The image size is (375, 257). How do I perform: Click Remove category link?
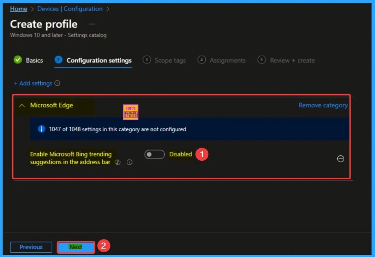(x=323, y=105)
